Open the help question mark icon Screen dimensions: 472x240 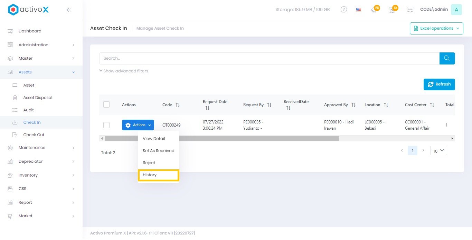344,10
